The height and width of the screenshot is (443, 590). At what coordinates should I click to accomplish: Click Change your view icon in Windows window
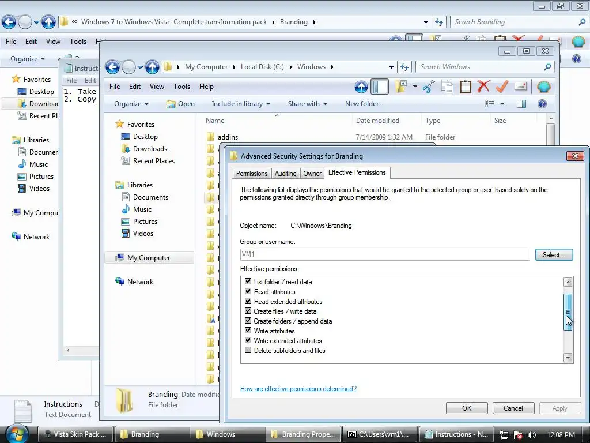[x=490, y=104]
